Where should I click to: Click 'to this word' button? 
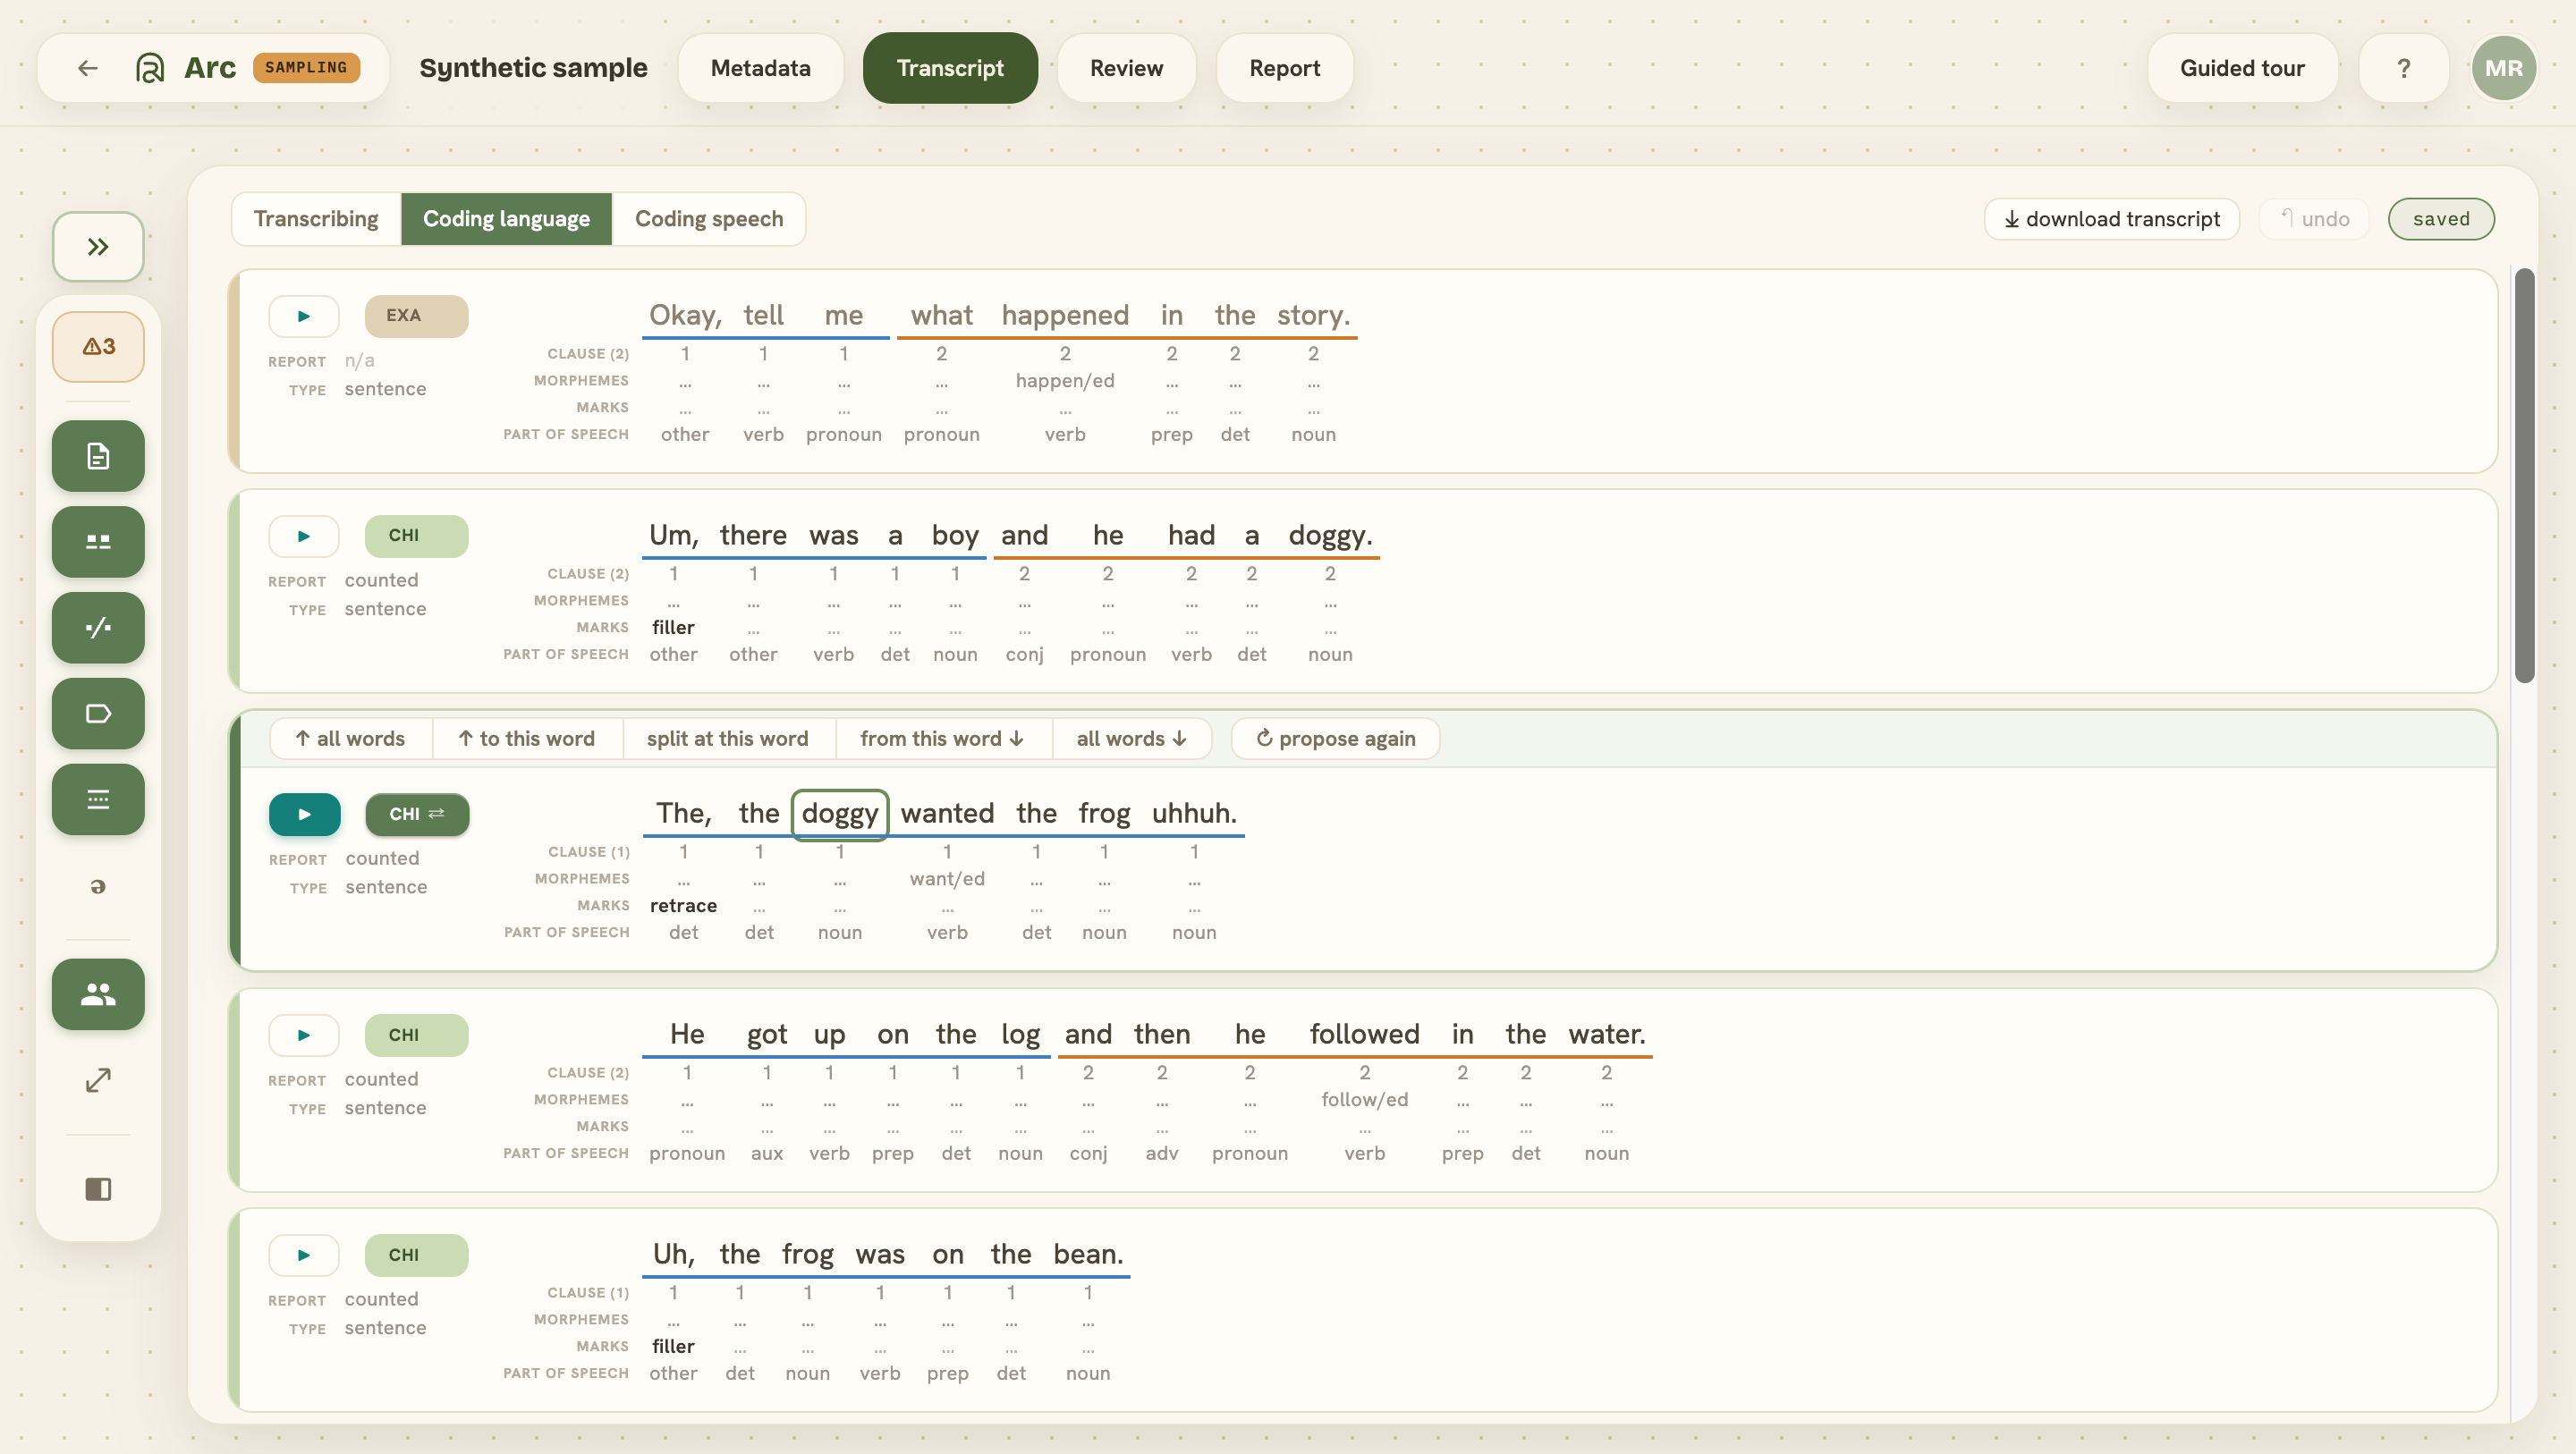coord(527,739)
